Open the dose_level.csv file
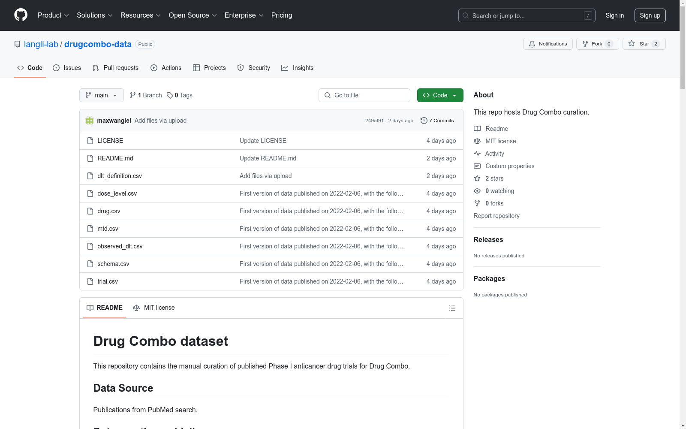The width and height of the screenshot is (686, 429). pyautogui.click(x=117, y=193)
